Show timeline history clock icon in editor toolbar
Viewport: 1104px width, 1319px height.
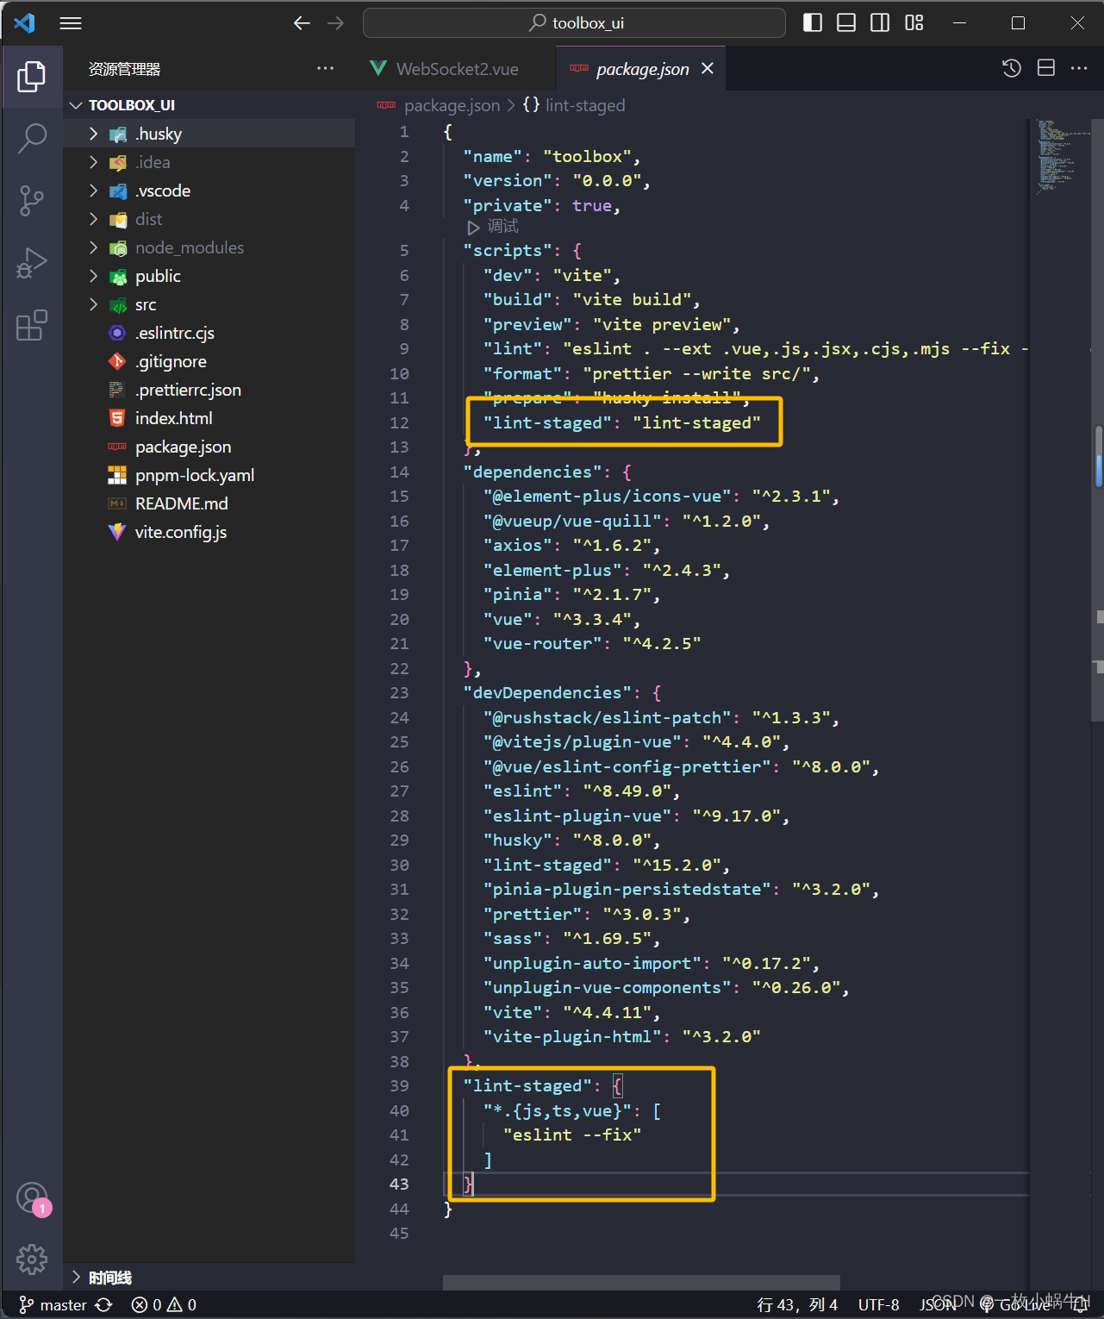tap(1012, 68)
